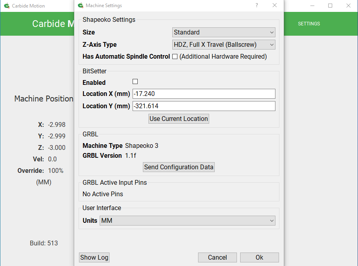Click the 'No Active Pins' text
The width and height of the screenshot is (358, 266).
[103, 194]
